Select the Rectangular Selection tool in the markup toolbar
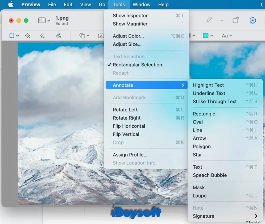This screenshot has width=265, height=224. pos(12,35)
